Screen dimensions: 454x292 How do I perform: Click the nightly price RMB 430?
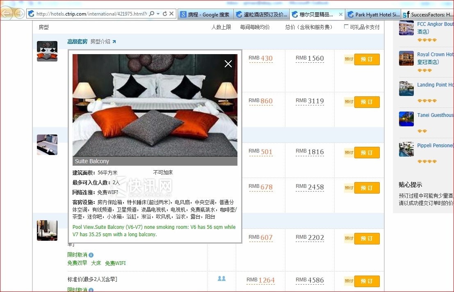260,58
